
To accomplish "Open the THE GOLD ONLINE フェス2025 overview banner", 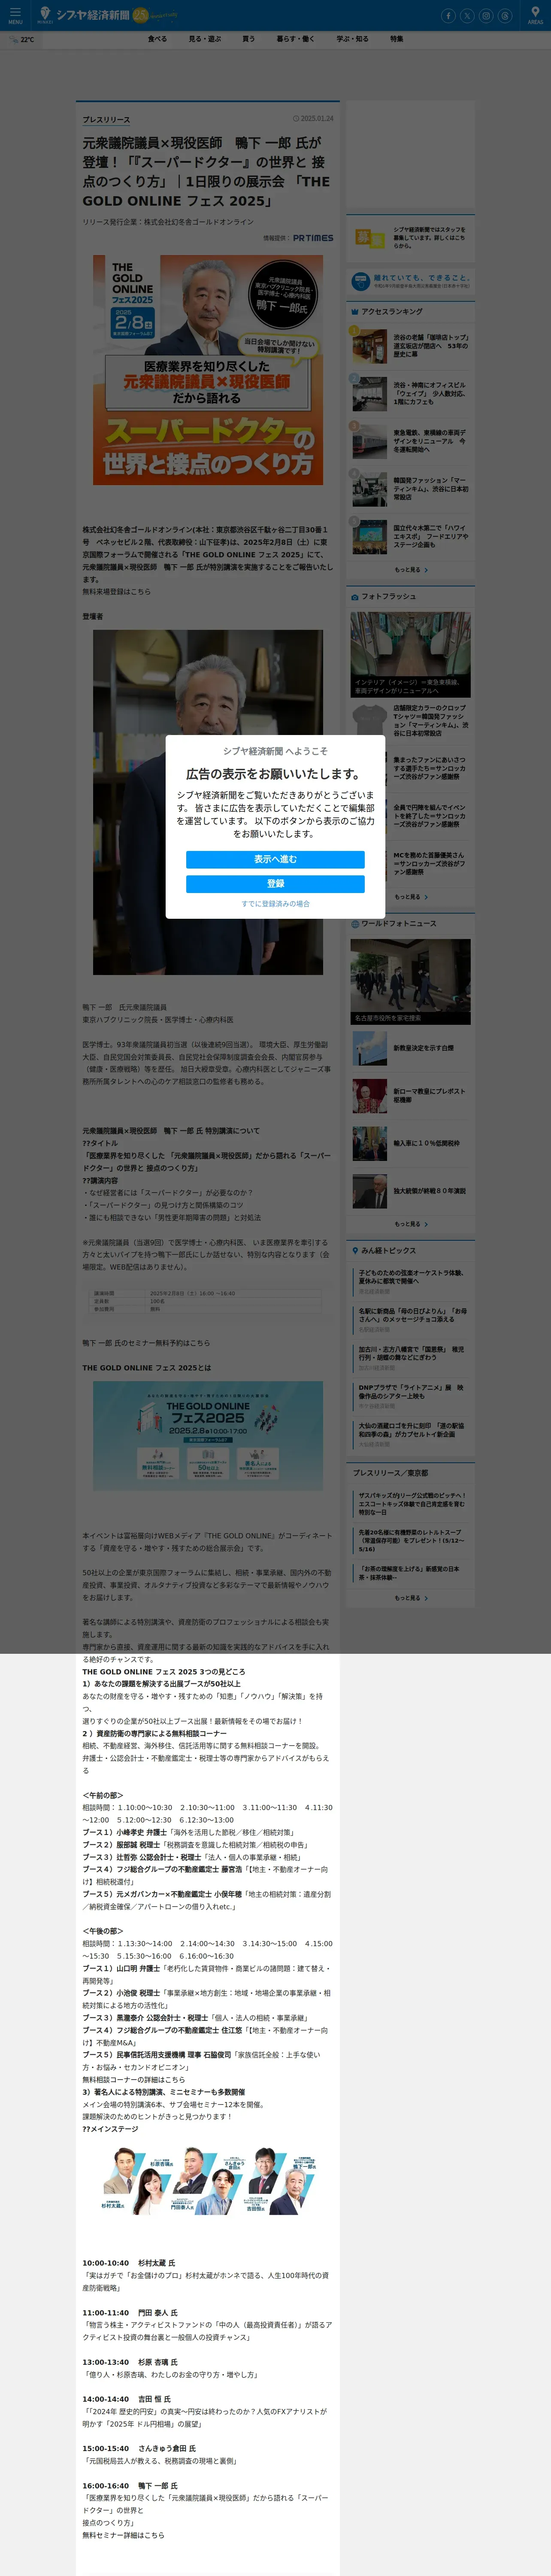I will click(208, 1436).
